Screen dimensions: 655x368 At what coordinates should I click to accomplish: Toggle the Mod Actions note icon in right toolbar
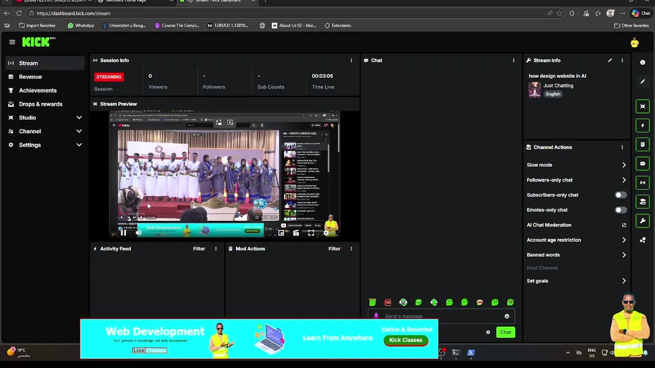643,145
